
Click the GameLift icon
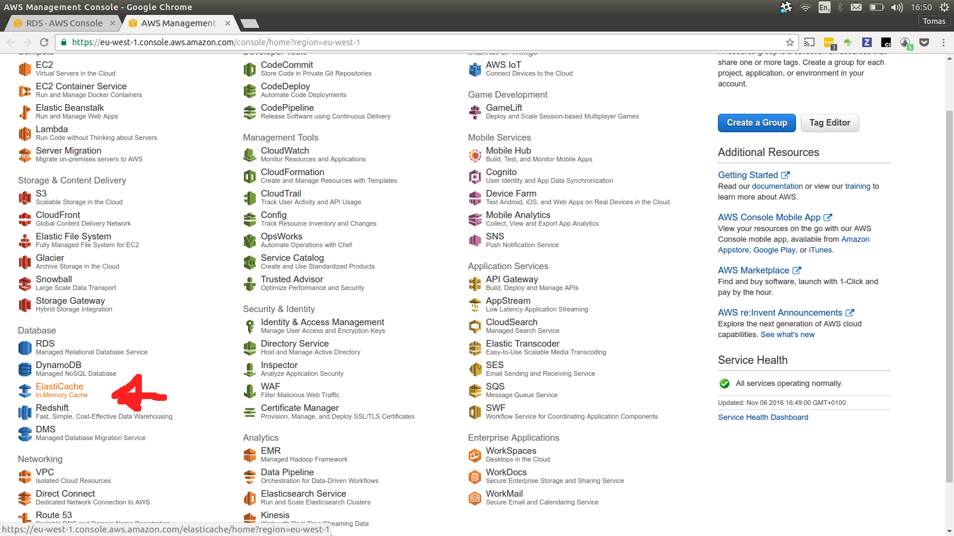pos(475,112)
